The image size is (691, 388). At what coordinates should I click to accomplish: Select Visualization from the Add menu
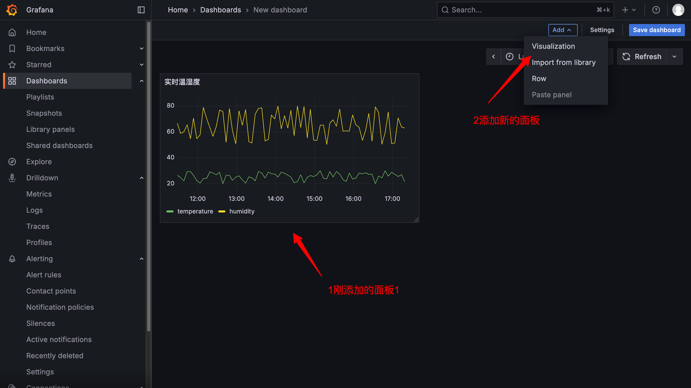tap(553, 46)
